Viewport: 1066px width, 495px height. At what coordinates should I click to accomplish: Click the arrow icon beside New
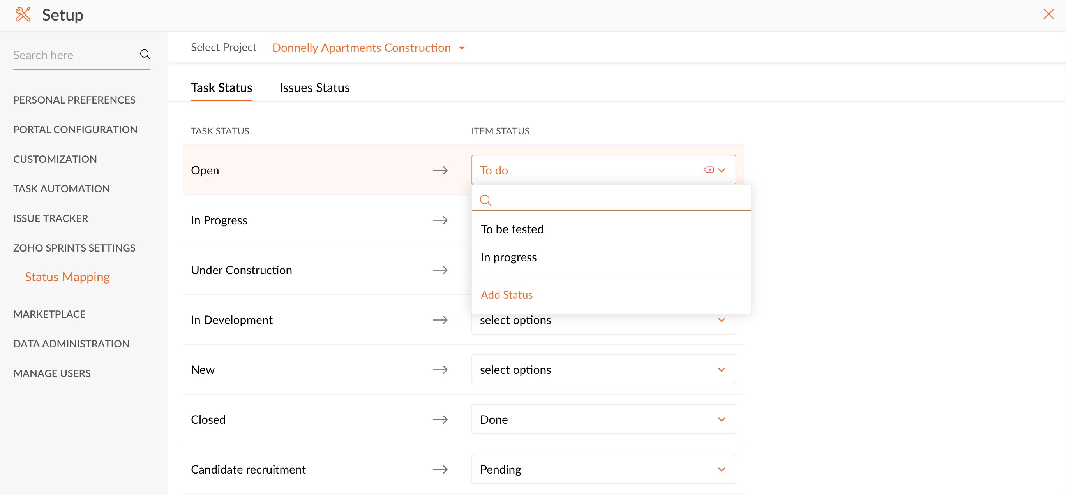click(440, 370)
